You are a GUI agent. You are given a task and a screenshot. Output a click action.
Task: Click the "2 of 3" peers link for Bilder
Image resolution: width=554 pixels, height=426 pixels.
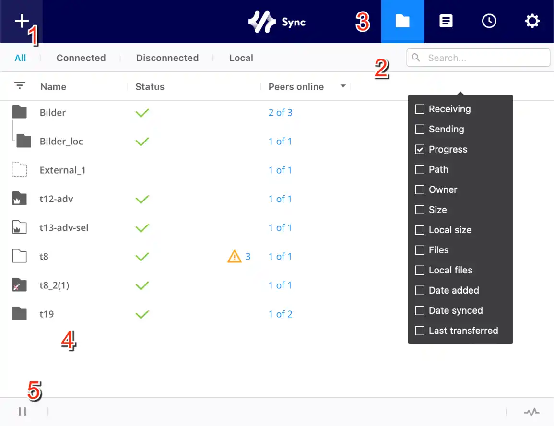[280, 113]
